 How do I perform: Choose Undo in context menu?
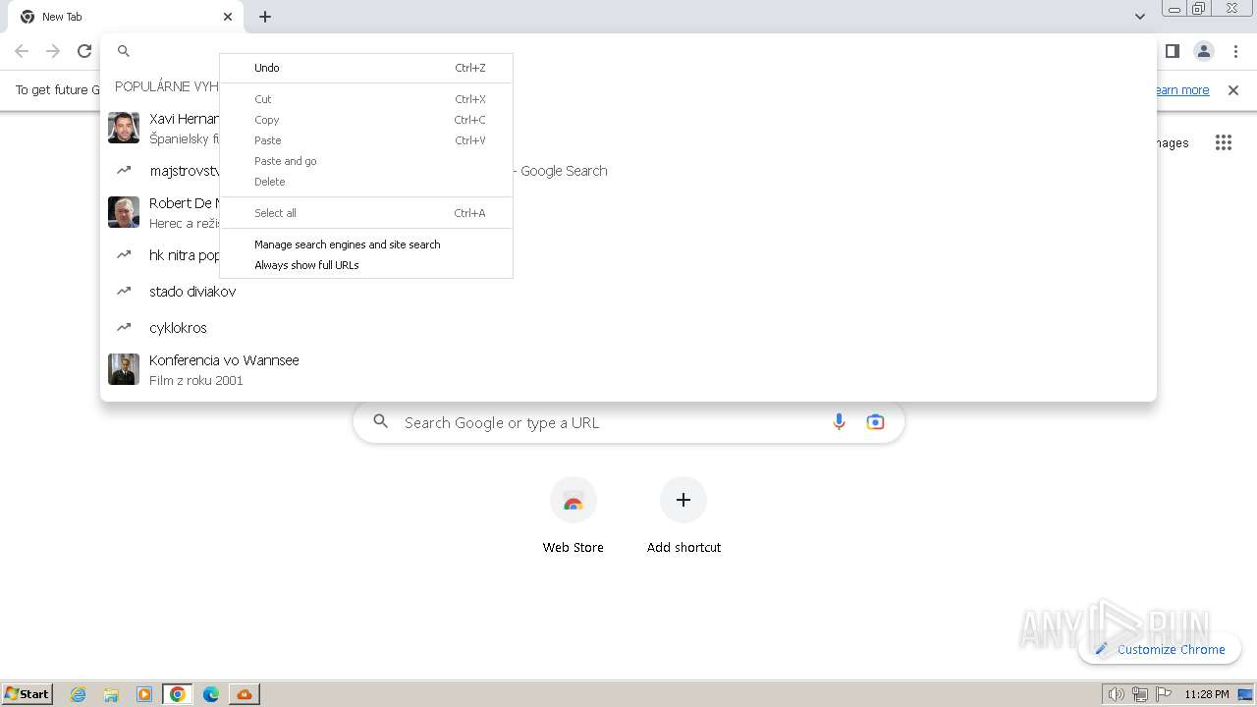[x=365, y=68]
